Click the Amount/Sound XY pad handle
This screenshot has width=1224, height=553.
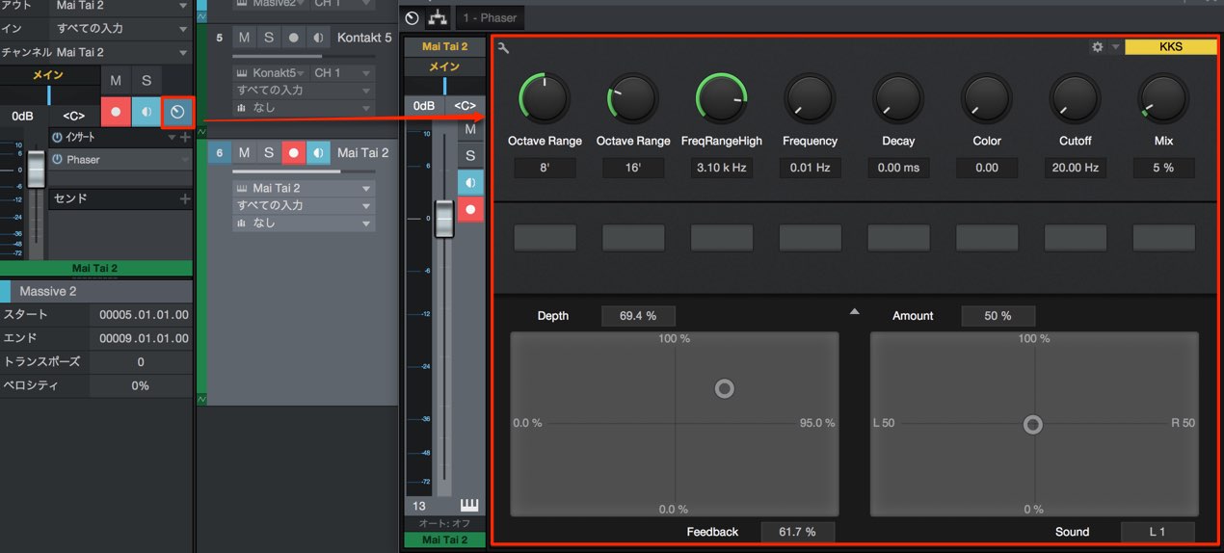pos(1032,425)
